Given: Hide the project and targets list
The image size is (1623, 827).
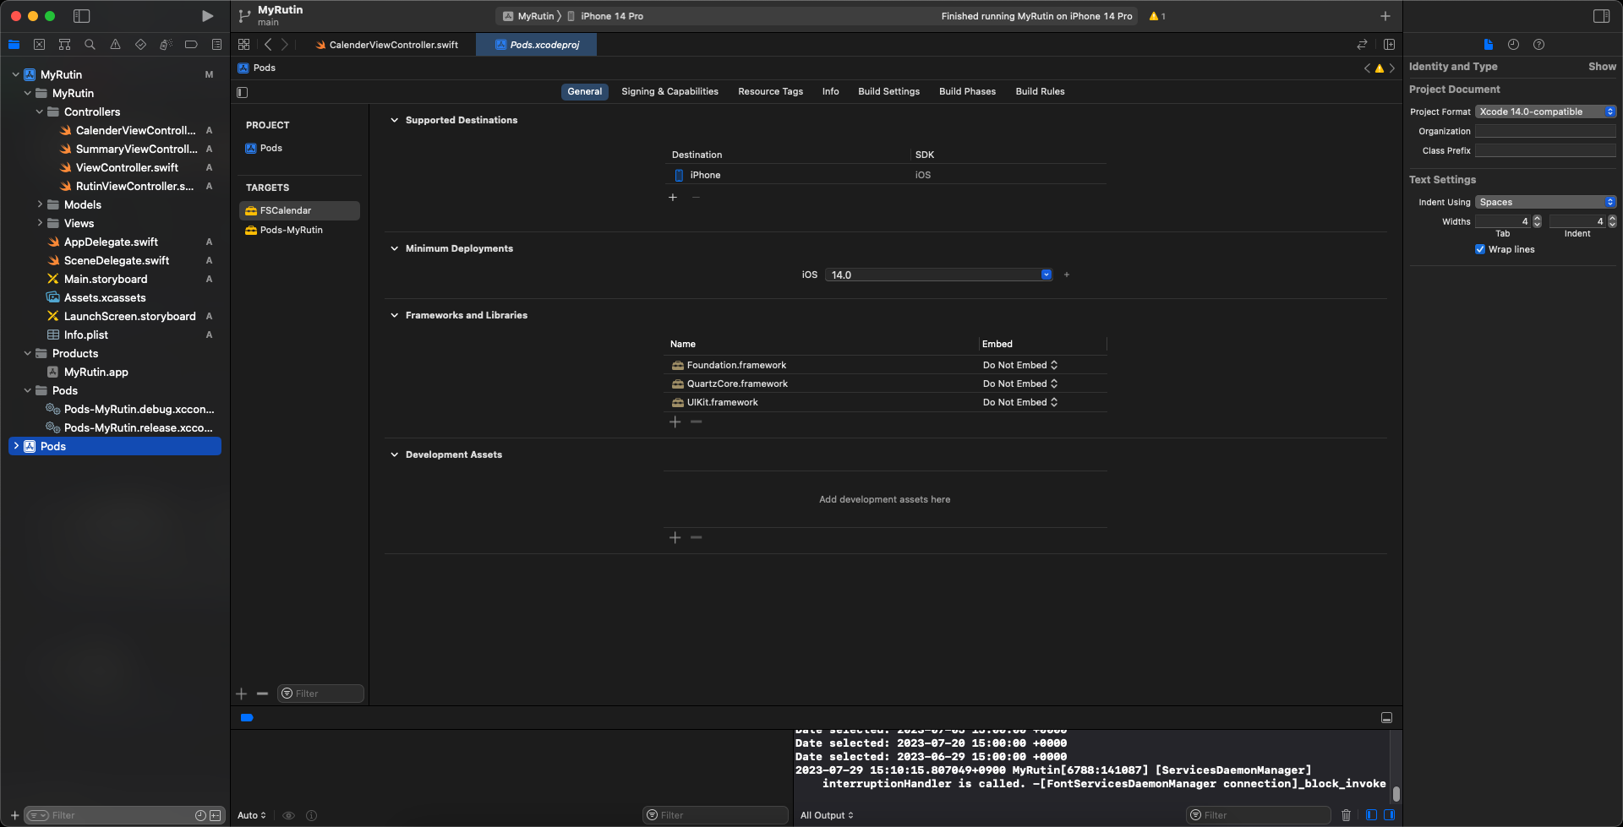Looking at the screenshot, I should [243, 92].
